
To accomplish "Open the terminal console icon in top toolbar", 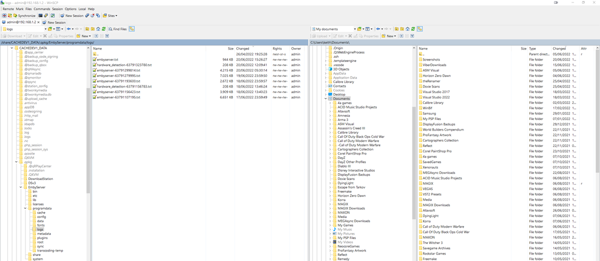I will point(40,15).
